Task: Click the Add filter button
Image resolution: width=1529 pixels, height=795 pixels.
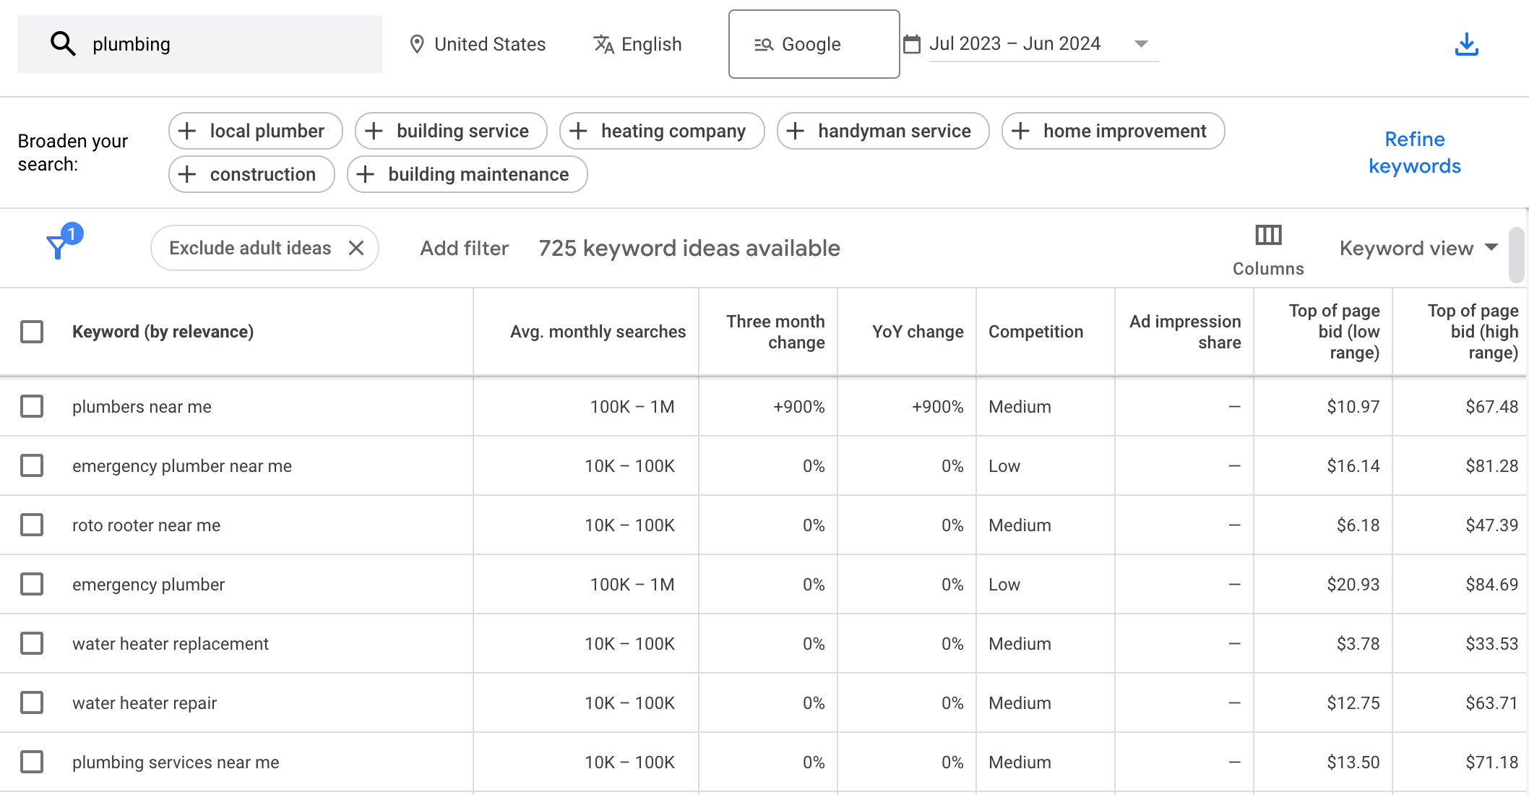Action: 465,248
